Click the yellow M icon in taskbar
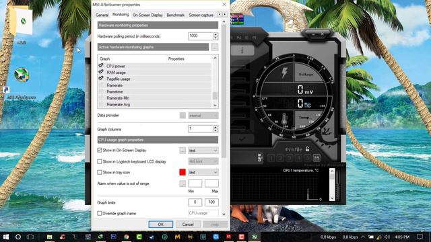The width and height of the screenshot is (431, 242). [177, 237]
